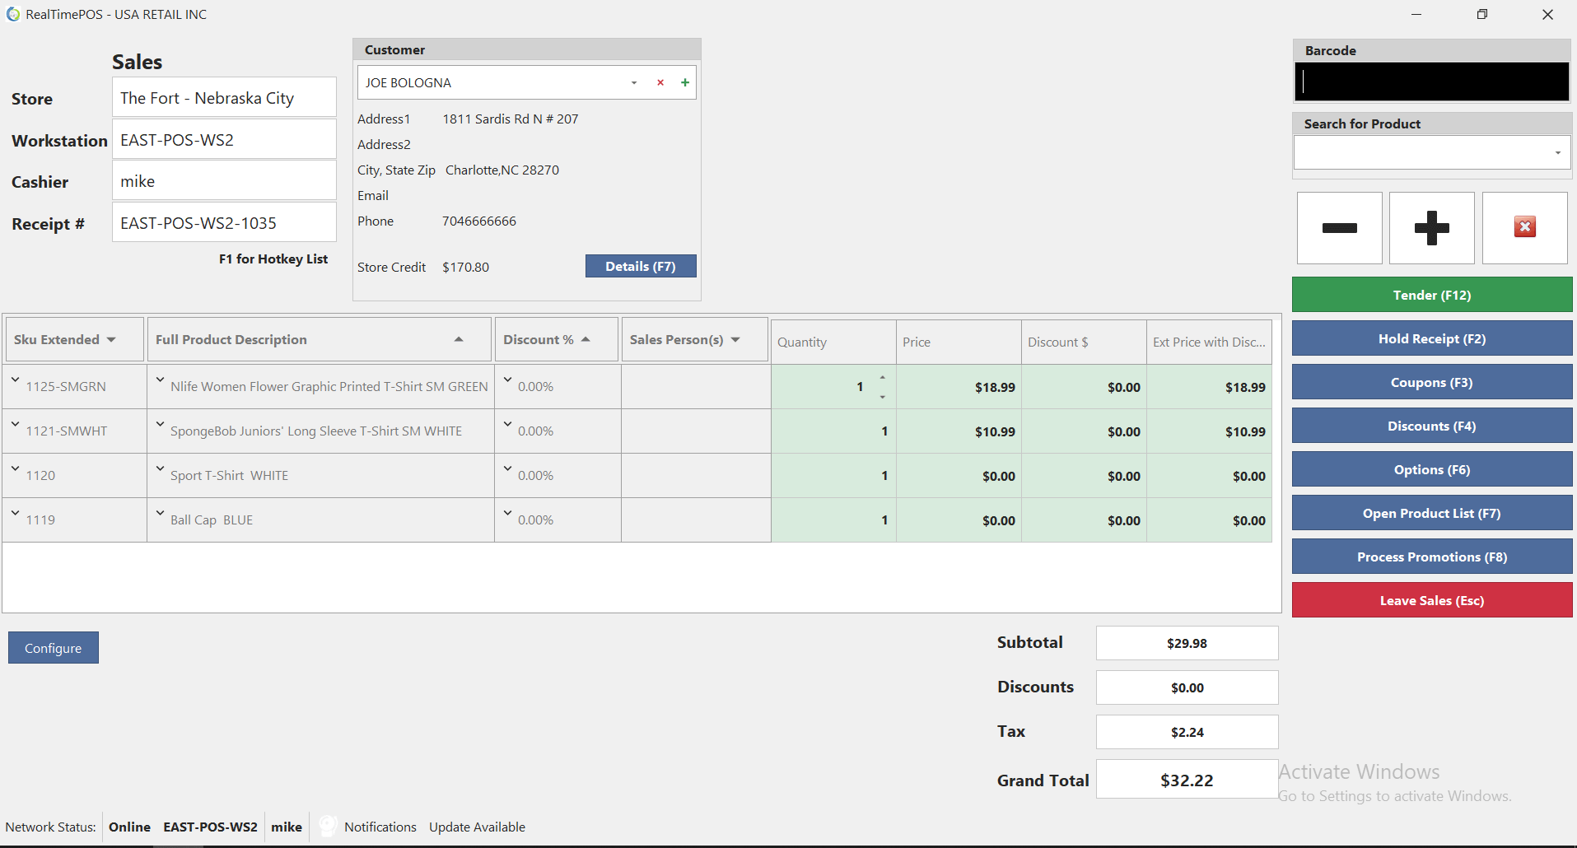This screenshot has width=1577, height=848.
Task: Click the barcode input field
Action: click(1431, 82)
